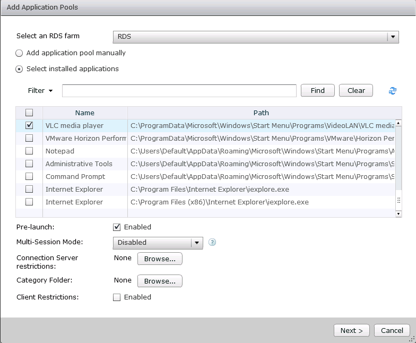The image size is (416, 343).
Task: Browse for Connection Server restrictions
Action: (160, 259)
